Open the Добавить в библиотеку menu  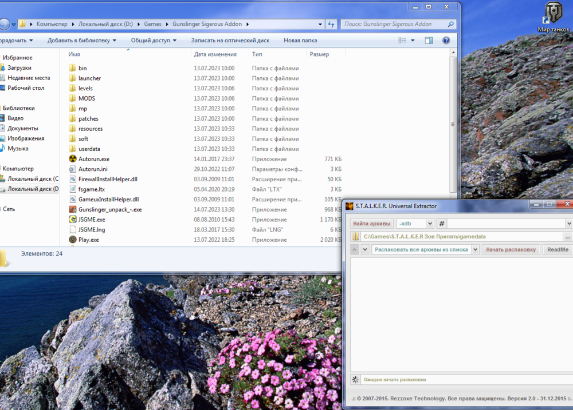pos(82,41)
